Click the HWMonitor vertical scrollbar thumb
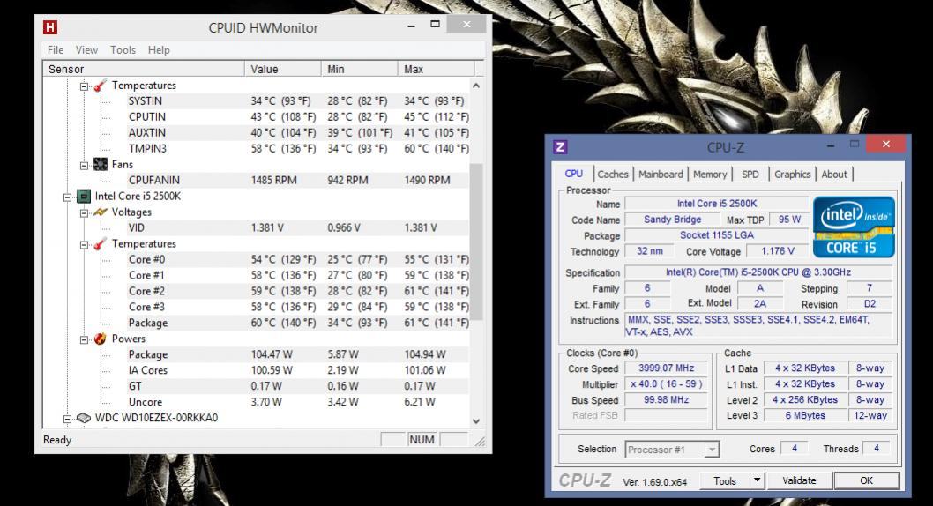Image resolution: width=933 pixels, height=506 pixels. click(x=476, y=241)
